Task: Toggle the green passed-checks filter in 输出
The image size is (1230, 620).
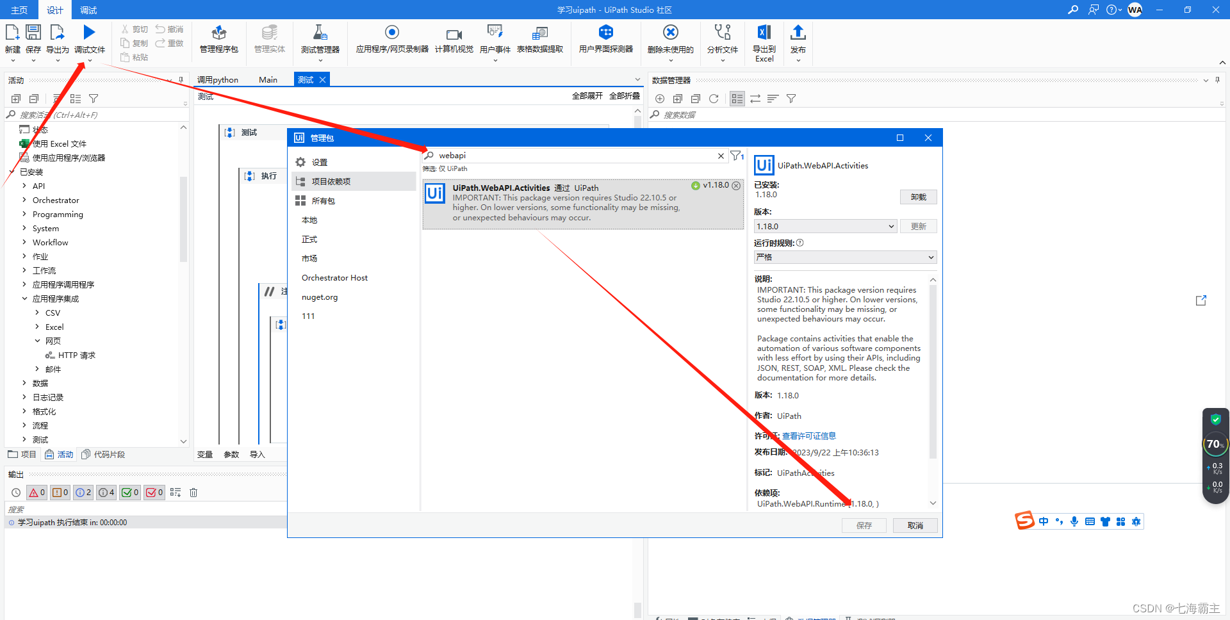Action: [130, 493]
